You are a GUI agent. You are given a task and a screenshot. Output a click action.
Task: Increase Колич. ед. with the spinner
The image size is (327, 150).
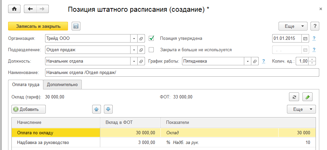pyautogui.click(x=313, y=60)
